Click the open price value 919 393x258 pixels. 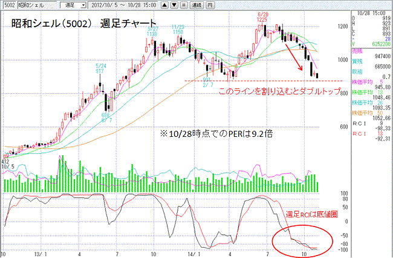pyautogui.click(x=386, y=18)
